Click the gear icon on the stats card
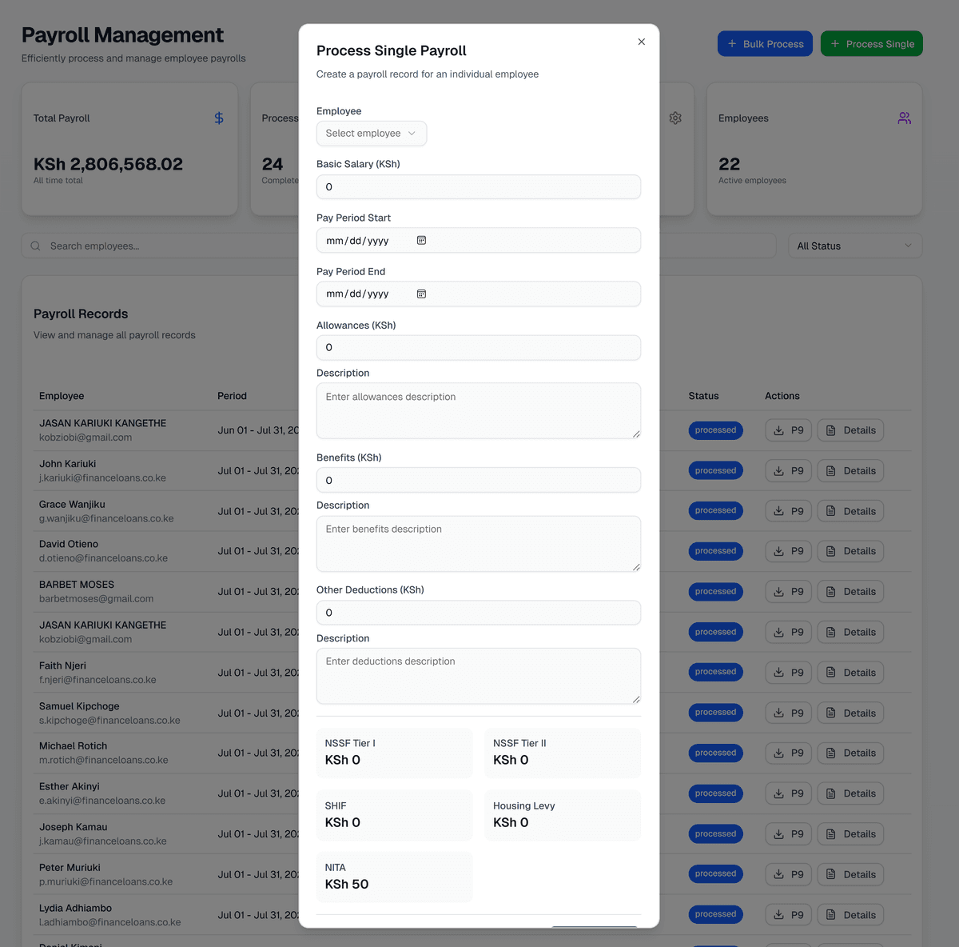 (x=675, y=118)
